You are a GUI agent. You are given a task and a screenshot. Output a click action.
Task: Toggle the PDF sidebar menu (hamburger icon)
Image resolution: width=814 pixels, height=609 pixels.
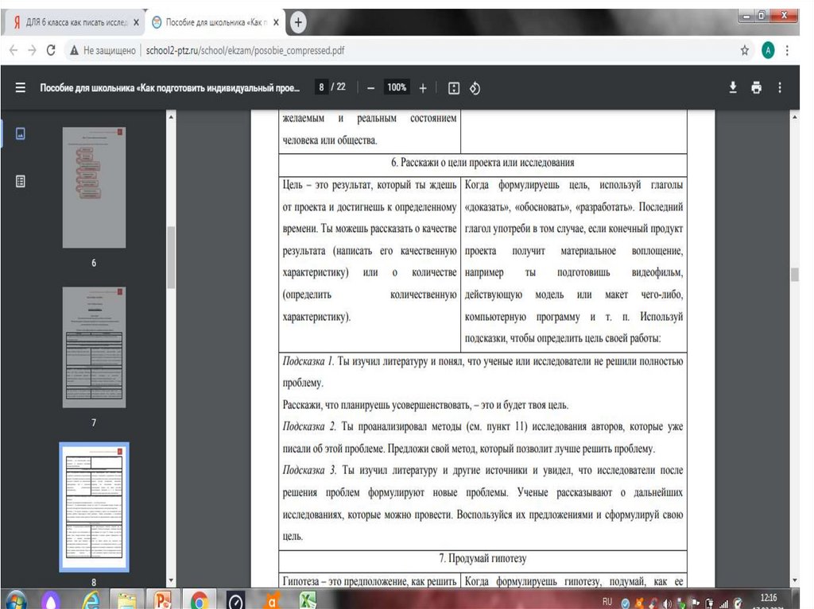[21, 88]
